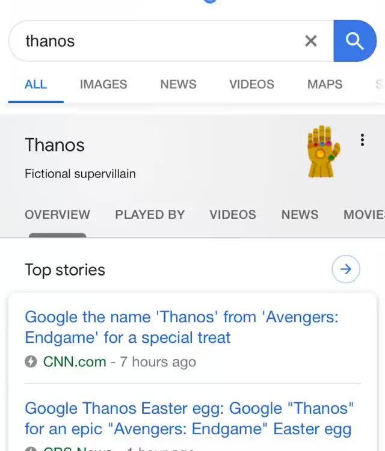This screenshot has width=385, height=451.
Task: Go to the Maps tab
Action: tap(325, 84)
